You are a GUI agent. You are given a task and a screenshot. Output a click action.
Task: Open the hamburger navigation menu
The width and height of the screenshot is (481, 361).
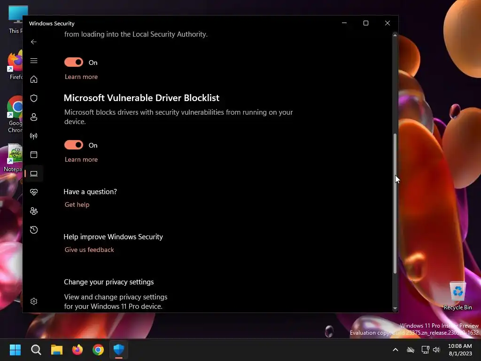click(x=34, y=61)
